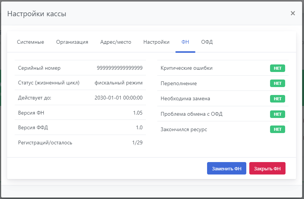Click НЕТ badge for Необходима замена

pos(277,99)
